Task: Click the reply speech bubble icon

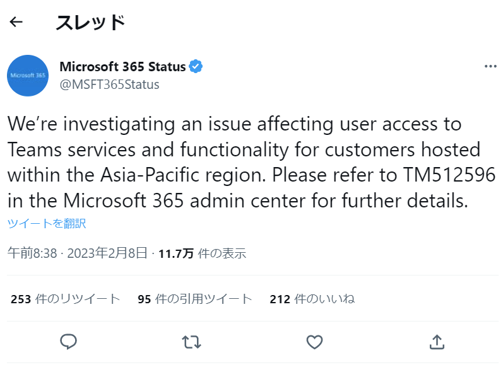Action: click(x=68, y=342)
